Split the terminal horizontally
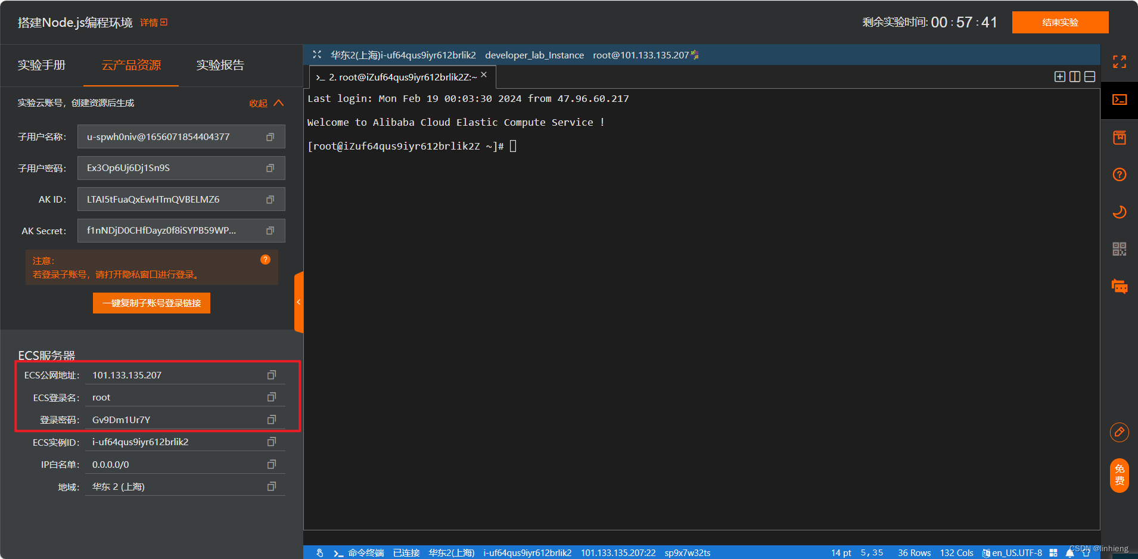The image size is (1138, 559). [x=1090, y=77]
